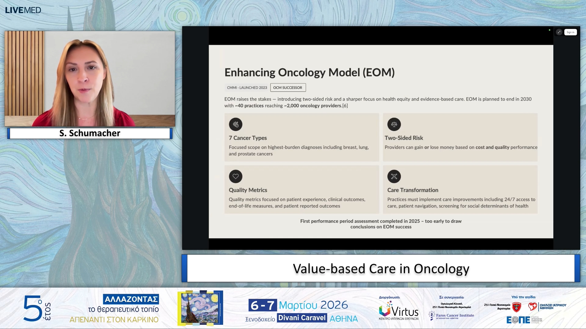Expand the S. Schumacher name banner
The image size is (586, 329).
(x=89, y=133)
